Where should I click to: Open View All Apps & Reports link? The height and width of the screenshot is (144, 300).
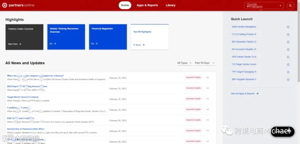(x=243, y=93)
